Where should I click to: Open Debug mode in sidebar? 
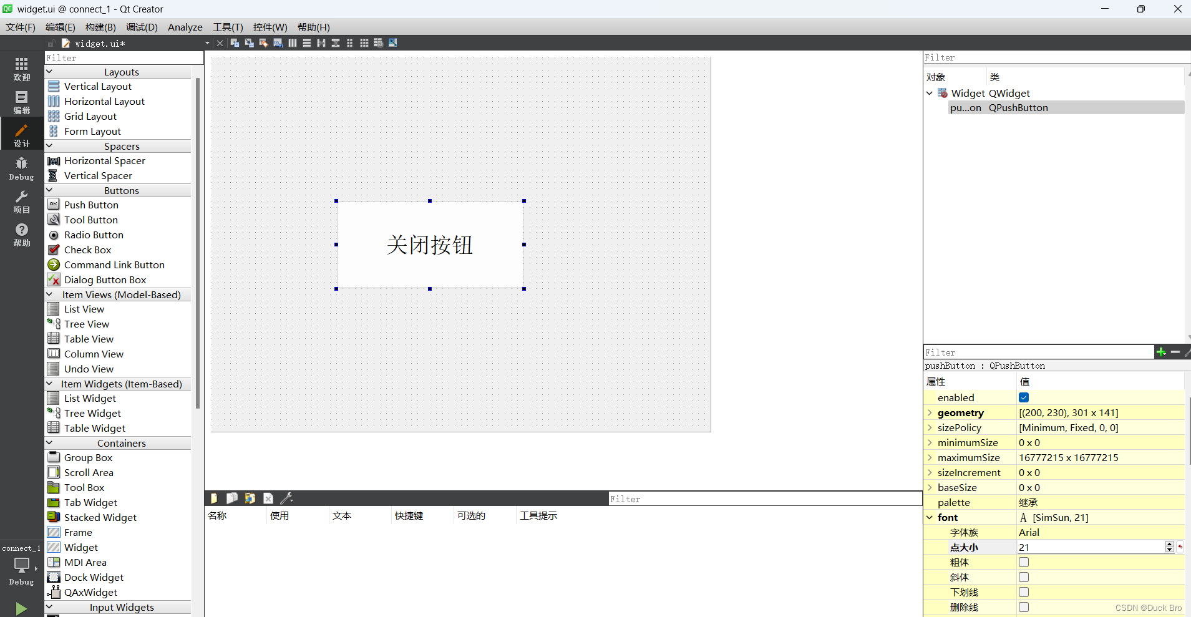pyautogui.click(x=21, y=168)
